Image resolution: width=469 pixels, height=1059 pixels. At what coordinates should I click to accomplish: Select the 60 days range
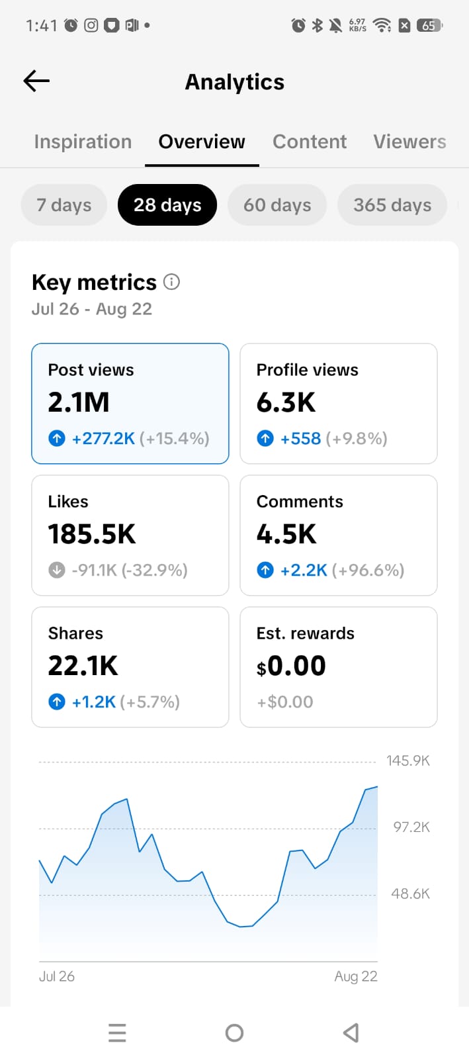point(277,205)
